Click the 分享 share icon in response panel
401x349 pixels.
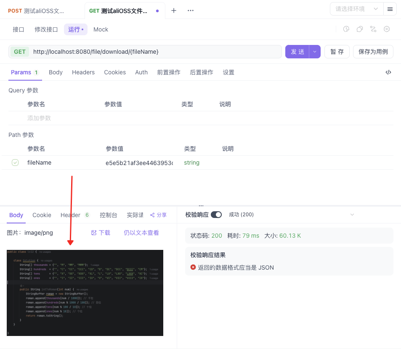click(x=158, y=215)
